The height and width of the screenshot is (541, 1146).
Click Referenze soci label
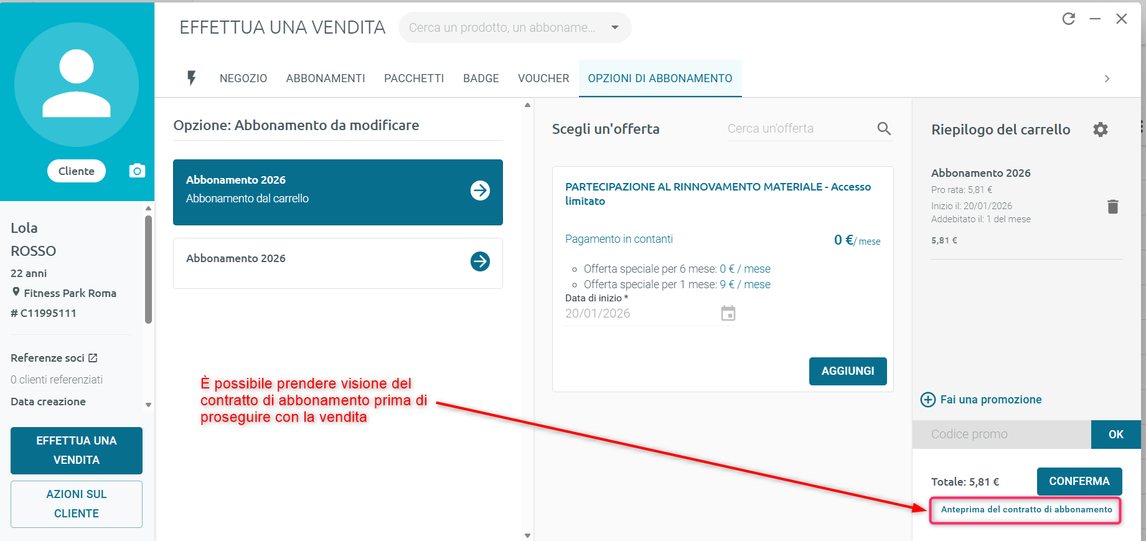[x=47, y=358]
